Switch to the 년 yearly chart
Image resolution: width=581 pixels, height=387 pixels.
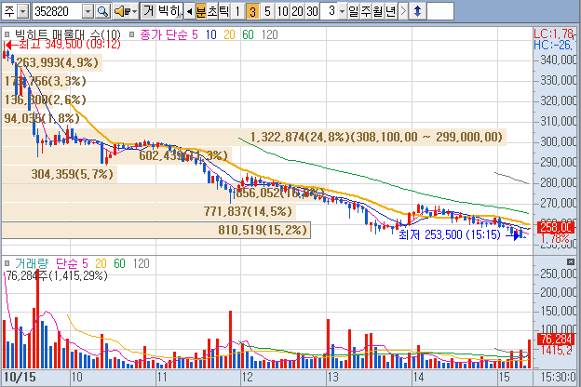[x=390, y=12]
